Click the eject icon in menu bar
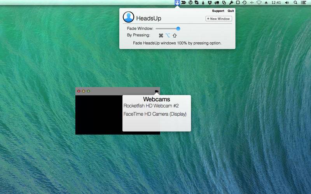The image size is (311, 194). tap(266, 3)
